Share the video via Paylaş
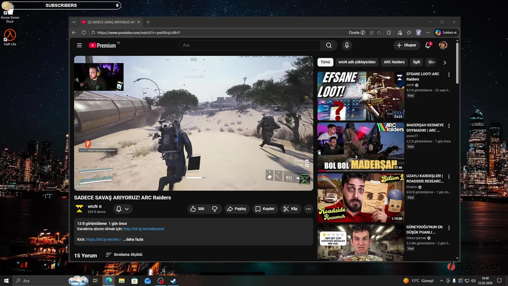 pos(237,209)
